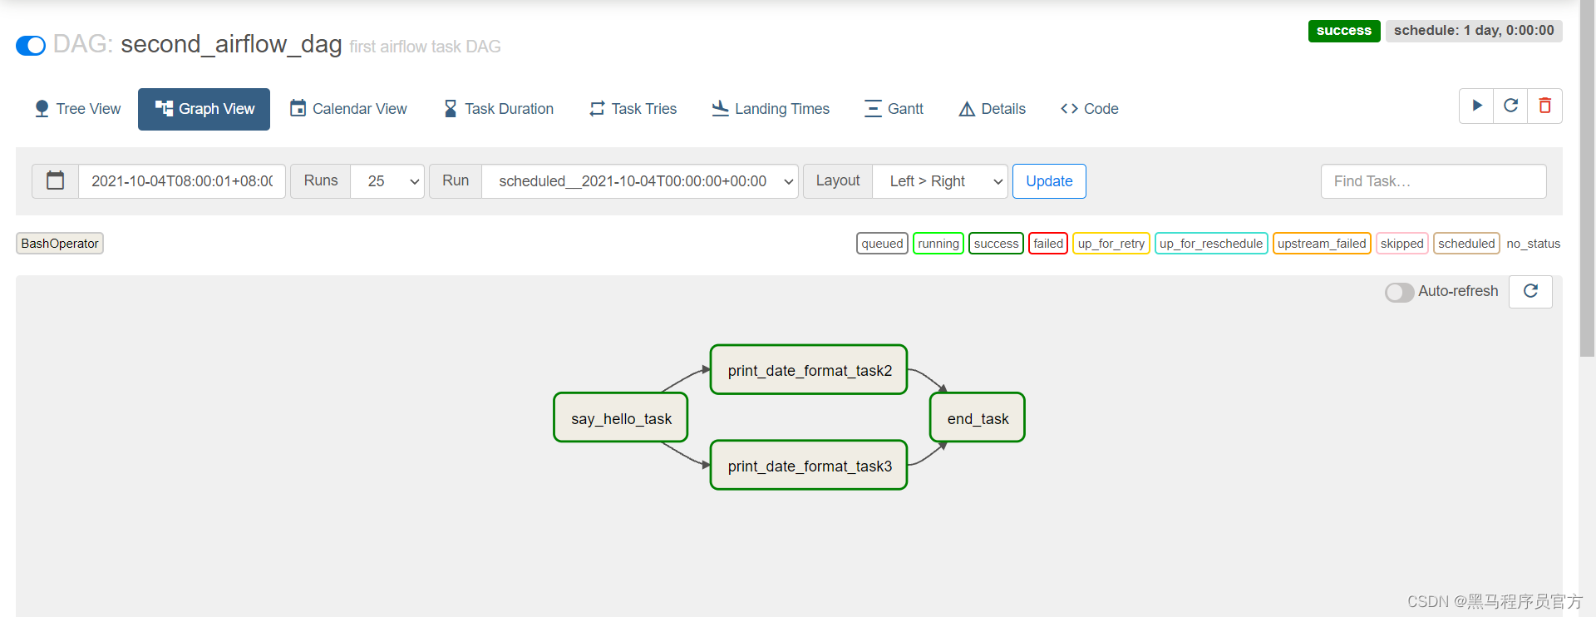Click the up_for_retry status legend
The height and width of the screenshot is (617, 1596).
coord(1111,244)
